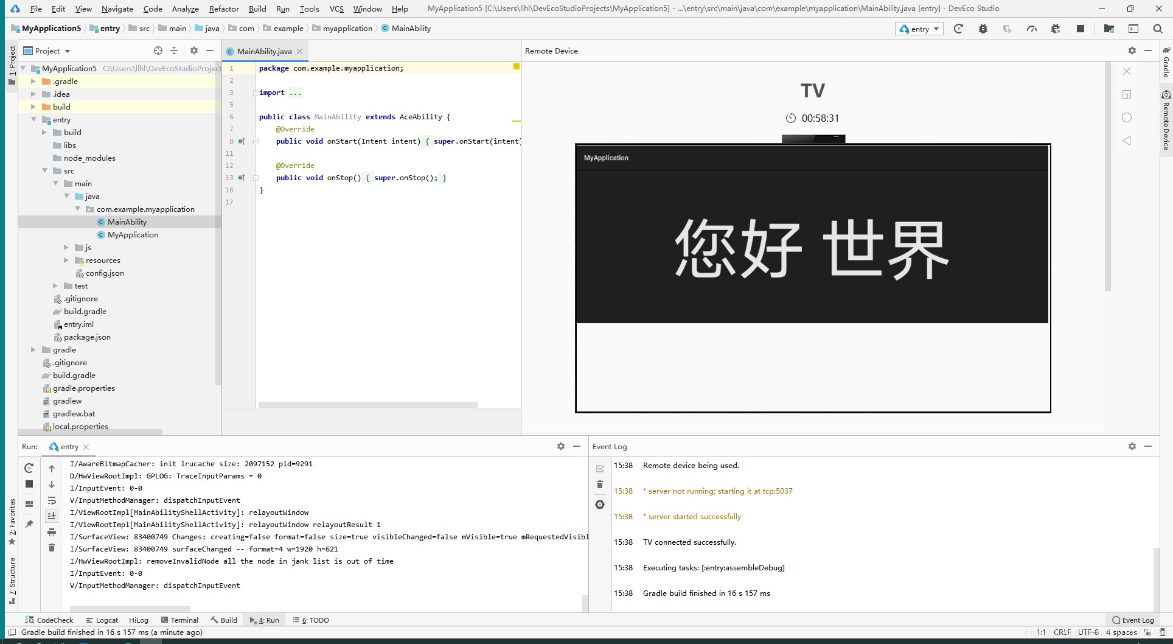Open the CodeCheck tool window
Image resolution: width=1173 pixels, height=644 pixels.
click(x=49, y=620)
